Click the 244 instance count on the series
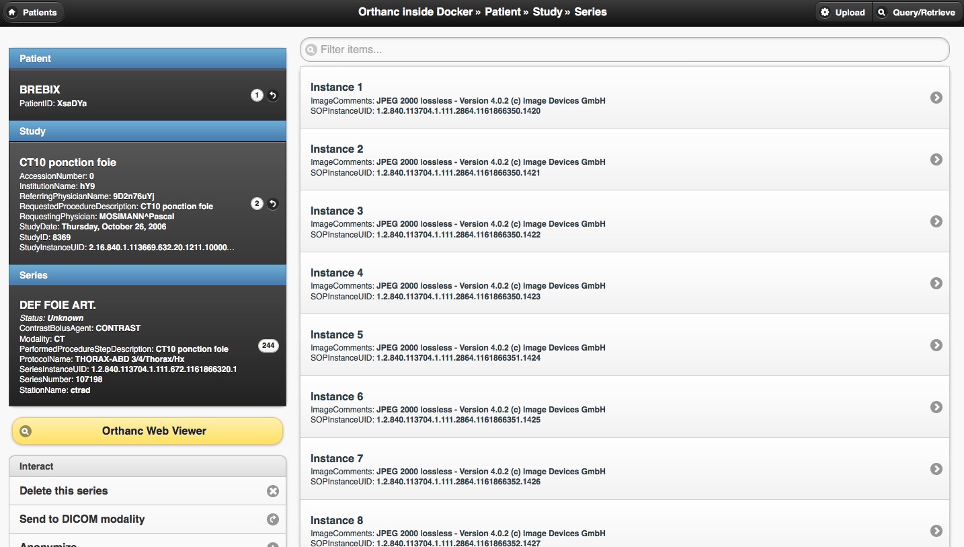This screenshot has width=964, height=547. [x=268, y=346]
